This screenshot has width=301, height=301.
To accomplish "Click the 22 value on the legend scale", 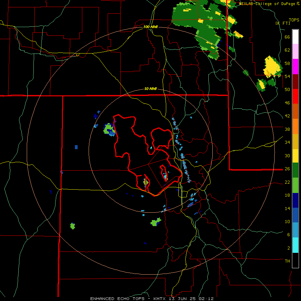I will click(x=287, y=182).
